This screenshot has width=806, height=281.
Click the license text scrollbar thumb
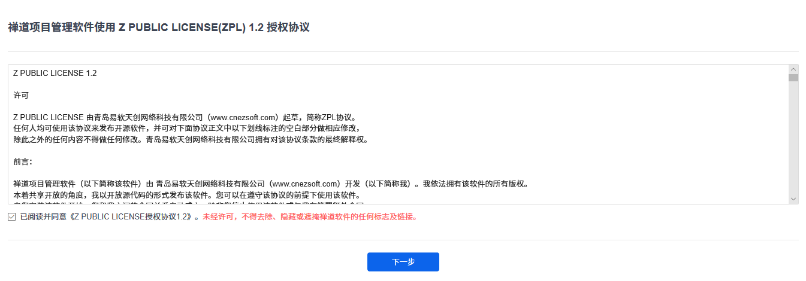pyautogui.click(x=793, y=78)
